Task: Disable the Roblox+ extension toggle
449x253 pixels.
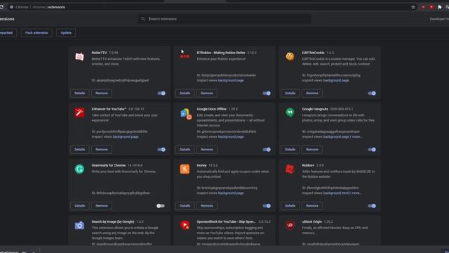Action: (372, 206)
